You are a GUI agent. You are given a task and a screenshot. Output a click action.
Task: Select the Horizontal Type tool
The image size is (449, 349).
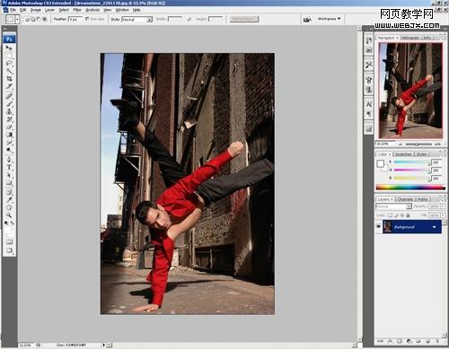click(9, 167)
